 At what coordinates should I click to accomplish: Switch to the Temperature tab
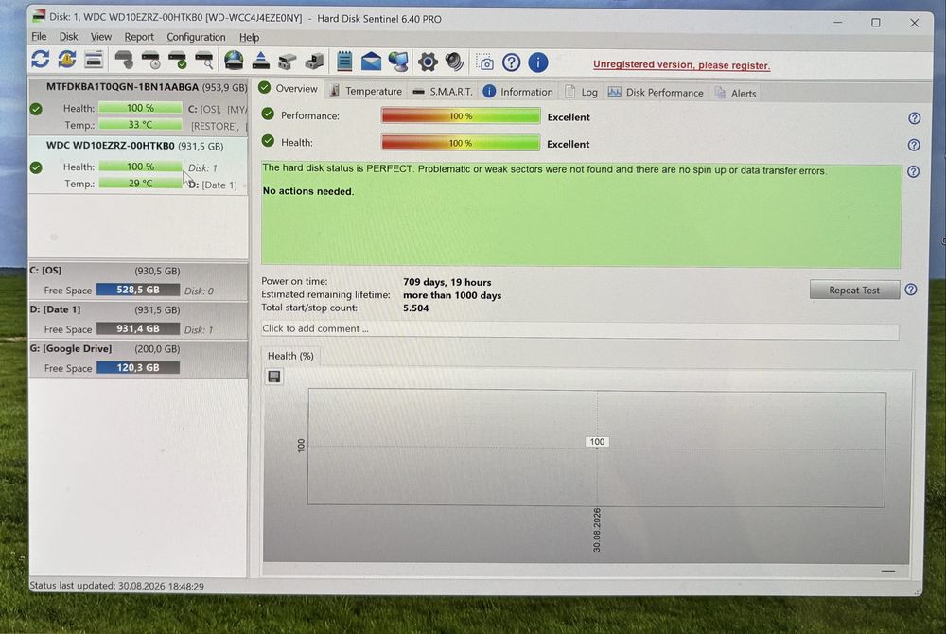click(366, 91)
